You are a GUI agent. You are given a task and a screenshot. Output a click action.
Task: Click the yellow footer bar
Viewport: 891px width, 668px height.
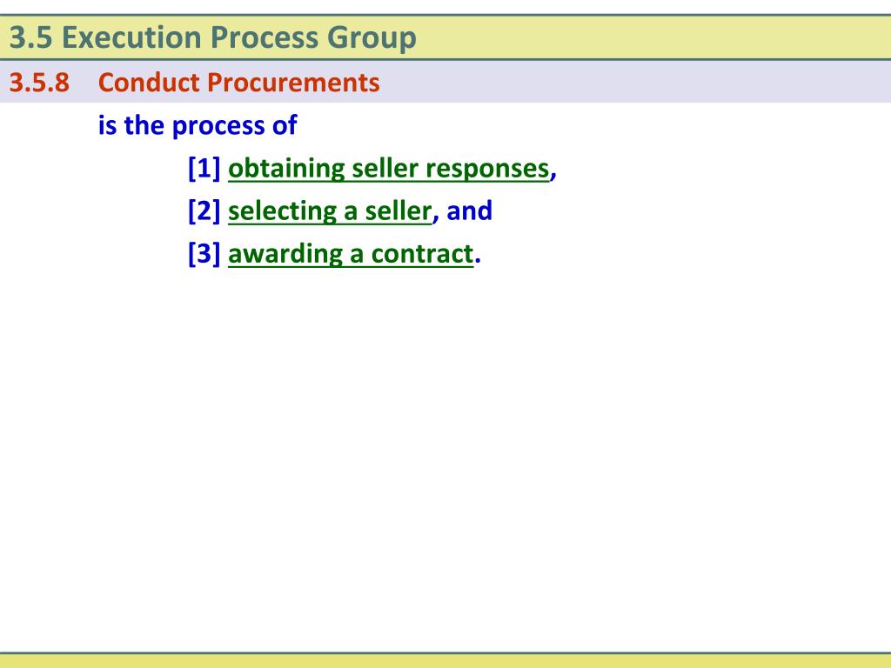click(x=445, y=661)
